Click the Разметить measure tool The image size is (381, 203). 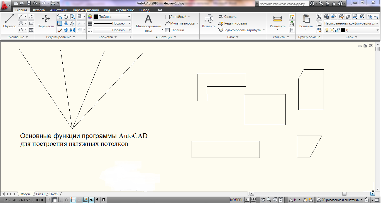[277, 21]
